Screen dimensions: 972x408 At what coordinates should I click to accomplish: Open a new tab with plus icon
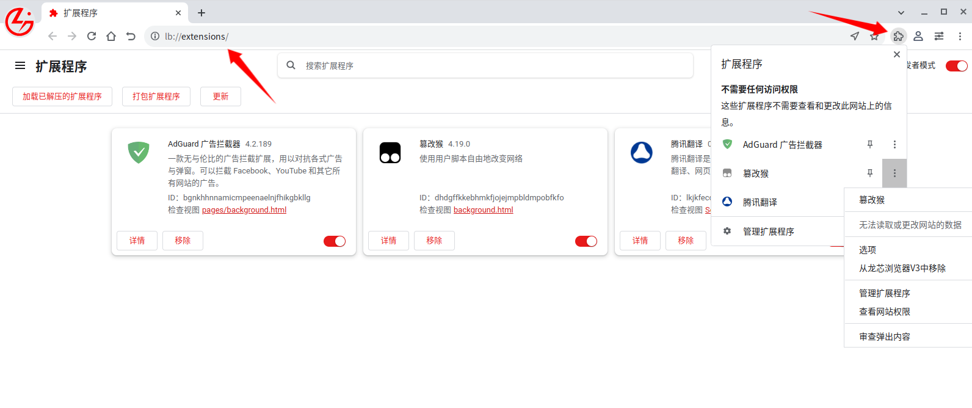(201, 13)
